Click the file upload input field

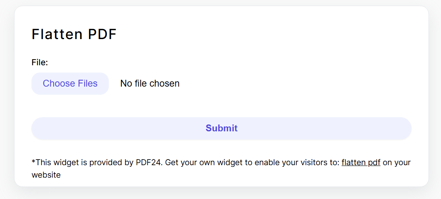pos(106,83)
